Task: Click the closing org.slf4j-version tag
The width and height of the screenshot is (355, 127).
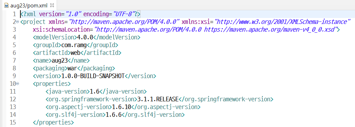Action: coord(153,115)
